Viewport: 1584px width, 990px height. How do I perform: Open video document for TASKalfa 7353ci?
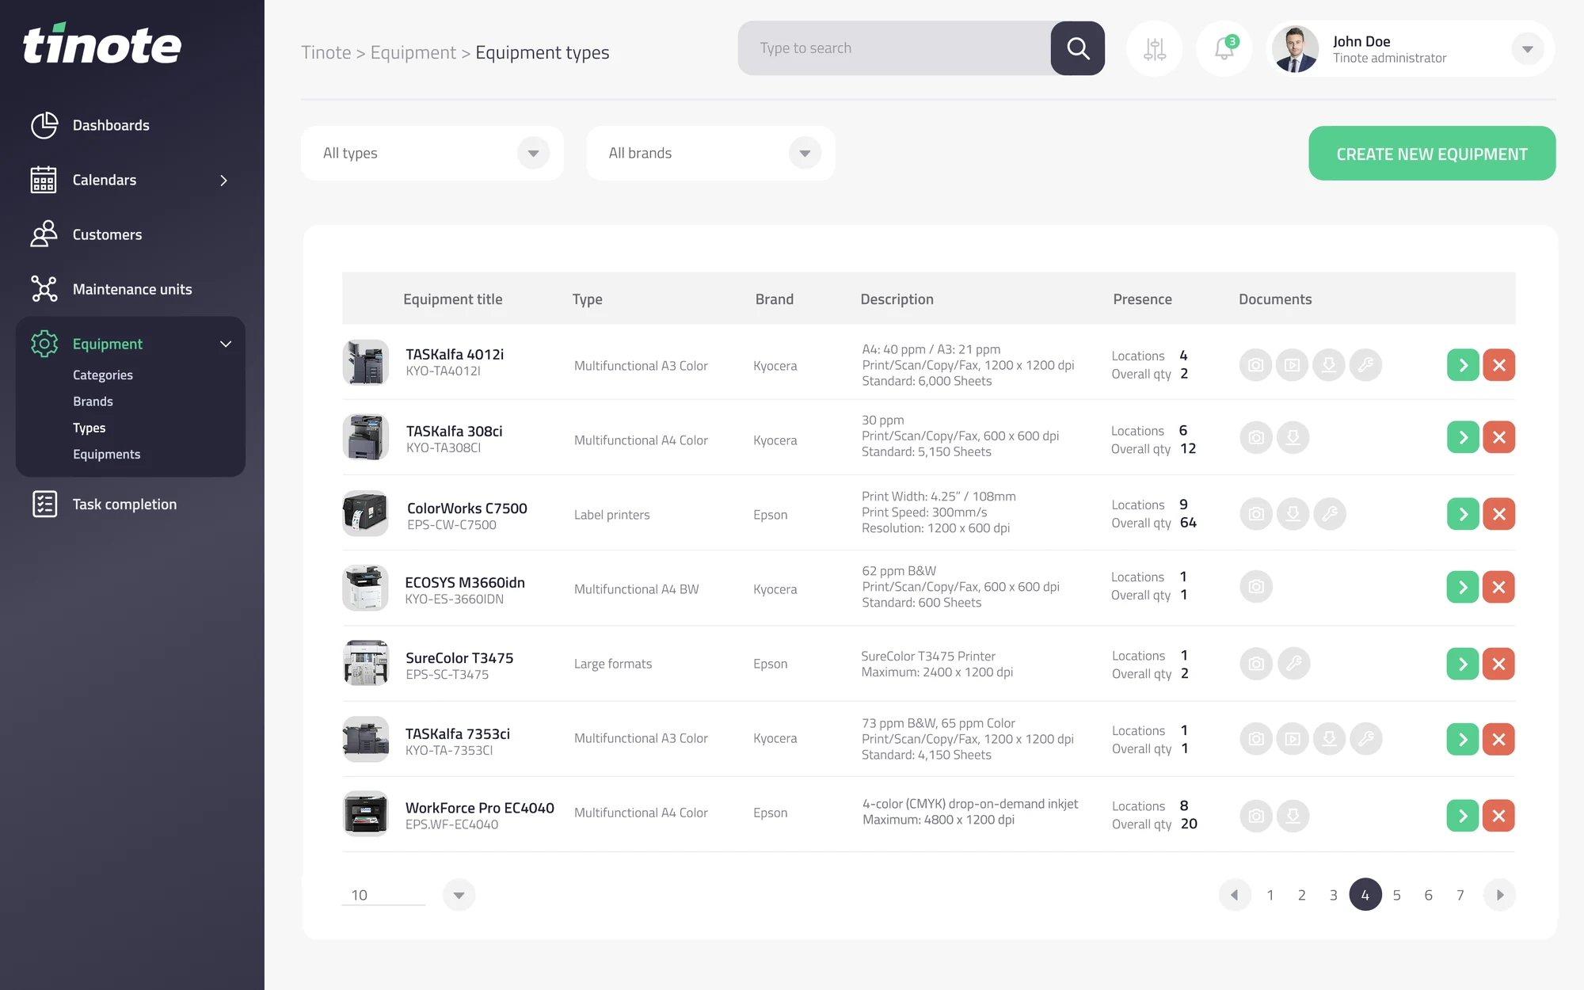point(1293,739)
